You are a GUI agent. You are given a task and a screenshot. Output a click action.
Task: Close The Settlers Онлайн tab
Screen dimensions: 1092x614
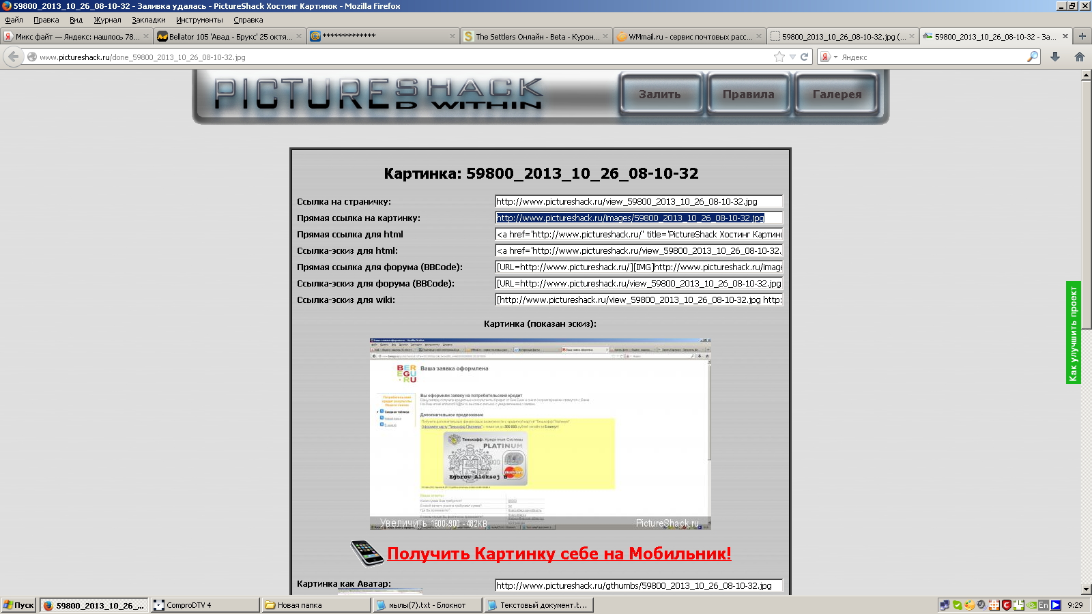tap(605, 36)
